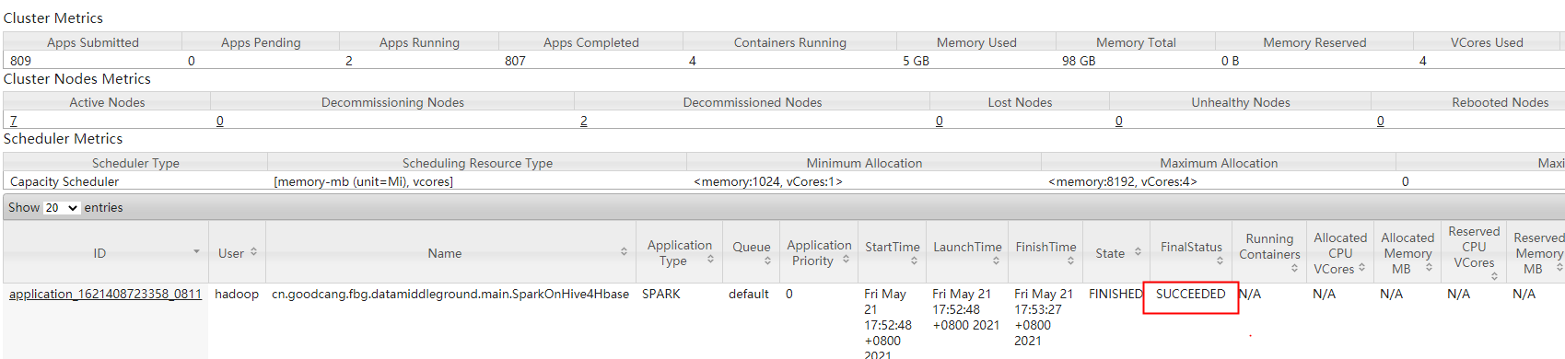Open Lost Nodes count 0 link
This screenshot has width=1565, height=359.
[x=939, y=121]
